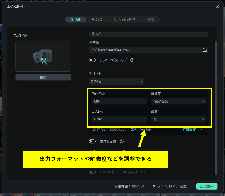
Task: Open the resolution dropdown showing 7680*4320
Action: pyautogui.click(x=179, y=101)
